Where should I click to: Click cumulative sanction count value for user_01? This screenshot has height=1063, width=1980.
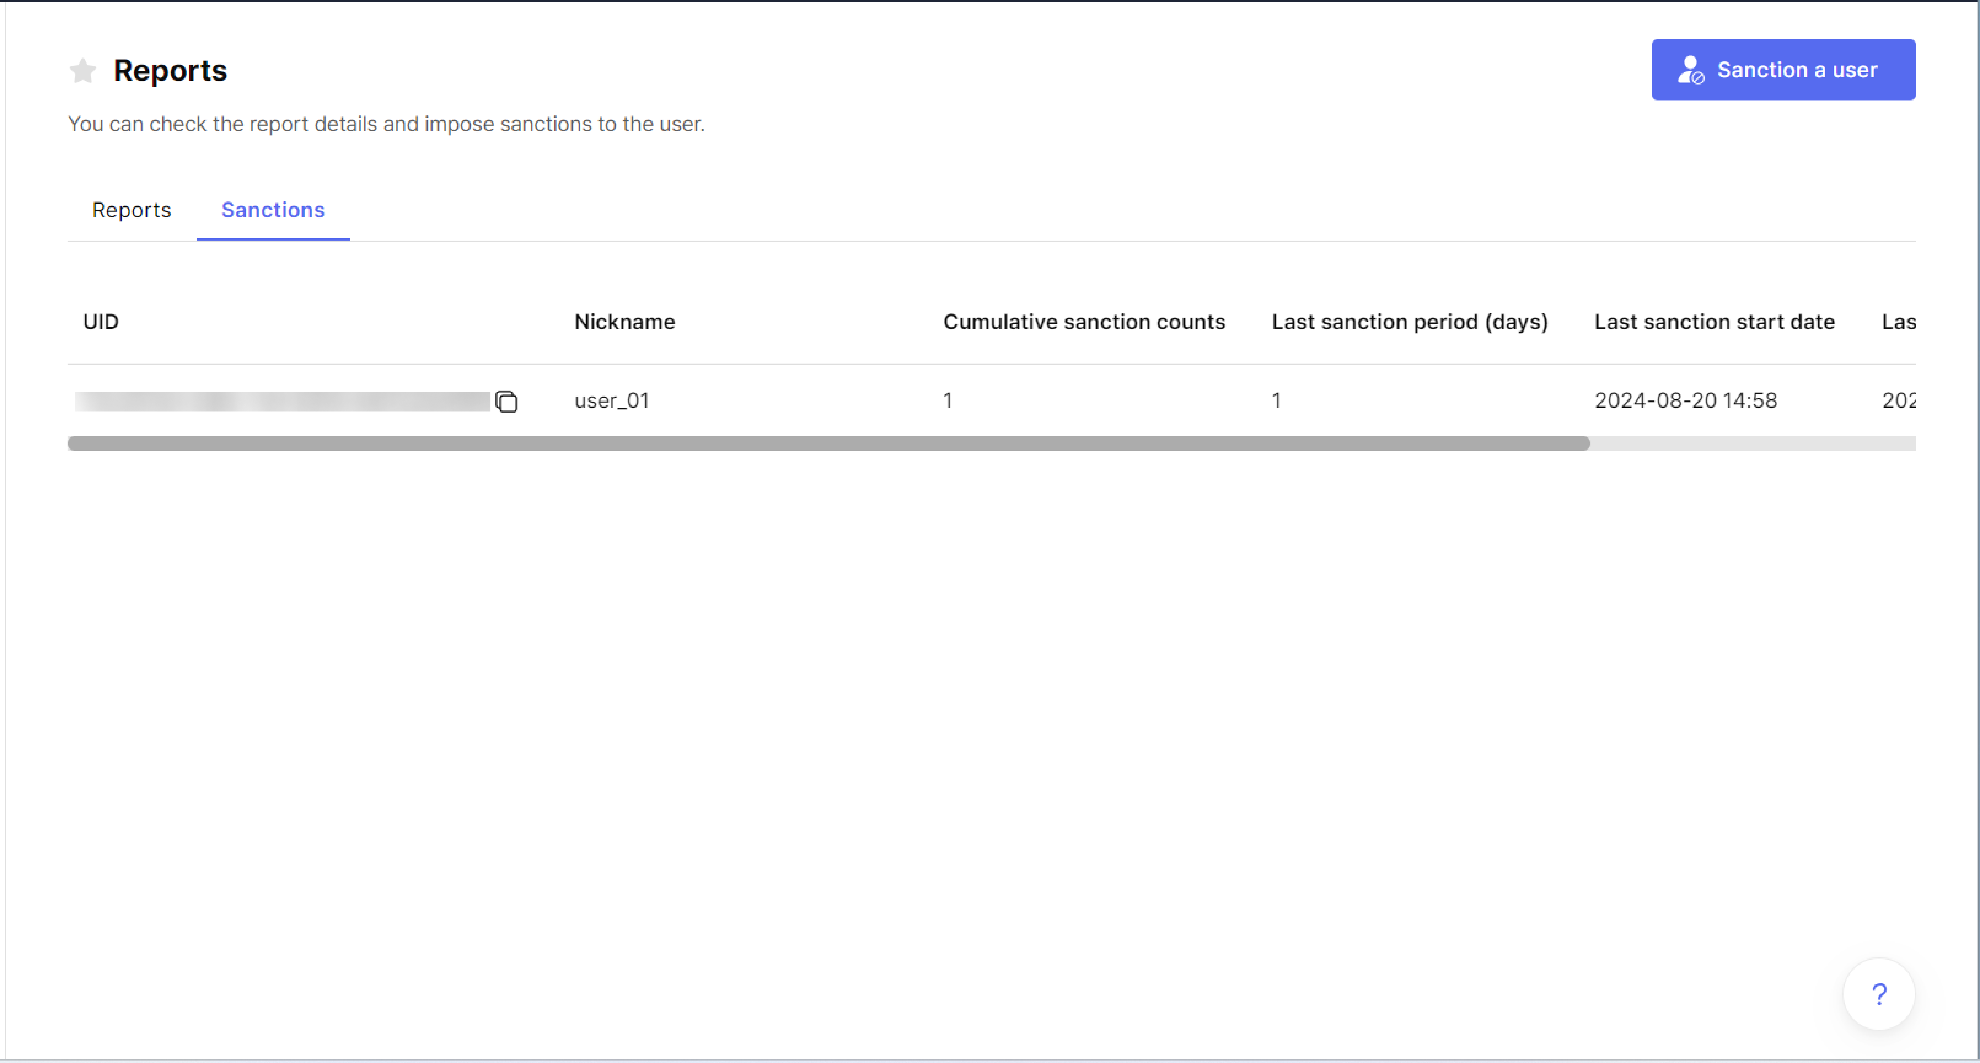click(948, 400)
